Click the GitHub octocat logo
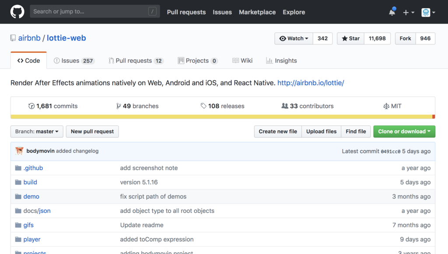The height and width of the screenshot is (254, 448). tap(17, 12)
